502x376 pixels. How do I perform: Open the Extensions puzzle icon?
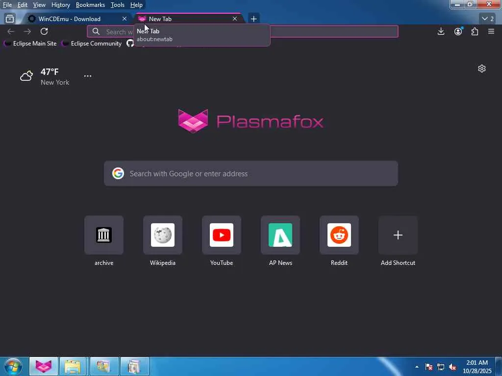[x=475, y=31]
